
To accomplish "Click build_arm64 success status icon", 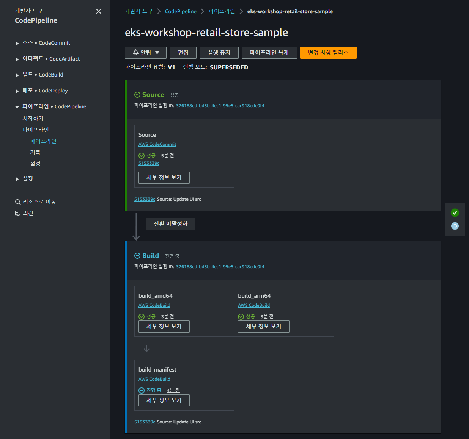I will click(241, 317).
